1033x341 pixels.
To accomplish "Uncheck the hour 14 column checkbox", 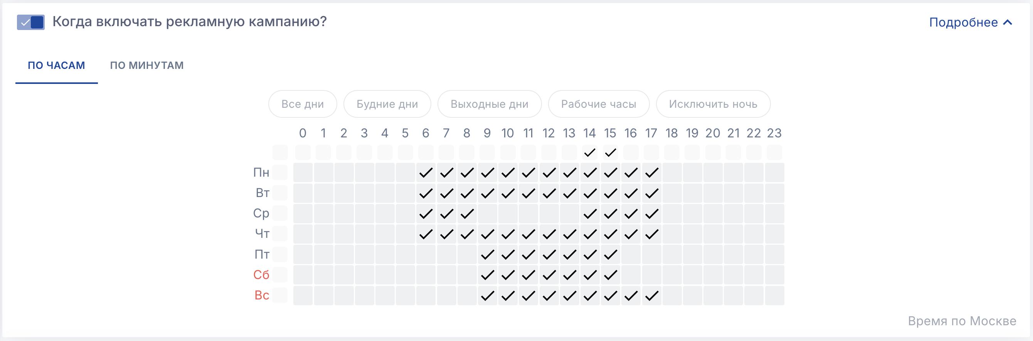I will 589,152.
